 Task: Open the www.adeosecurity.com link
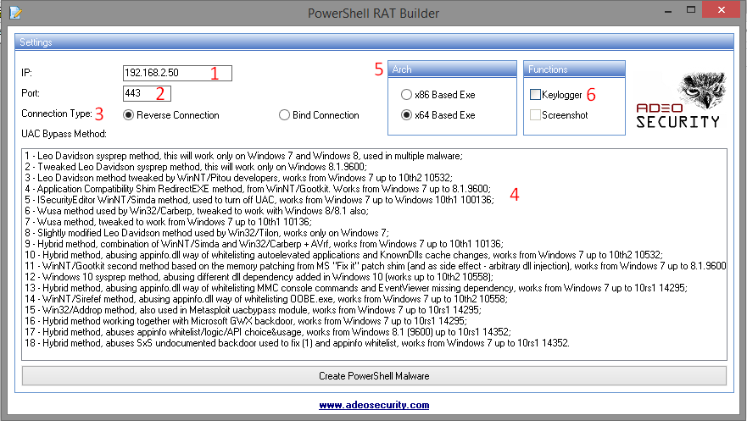pos(374,405)
